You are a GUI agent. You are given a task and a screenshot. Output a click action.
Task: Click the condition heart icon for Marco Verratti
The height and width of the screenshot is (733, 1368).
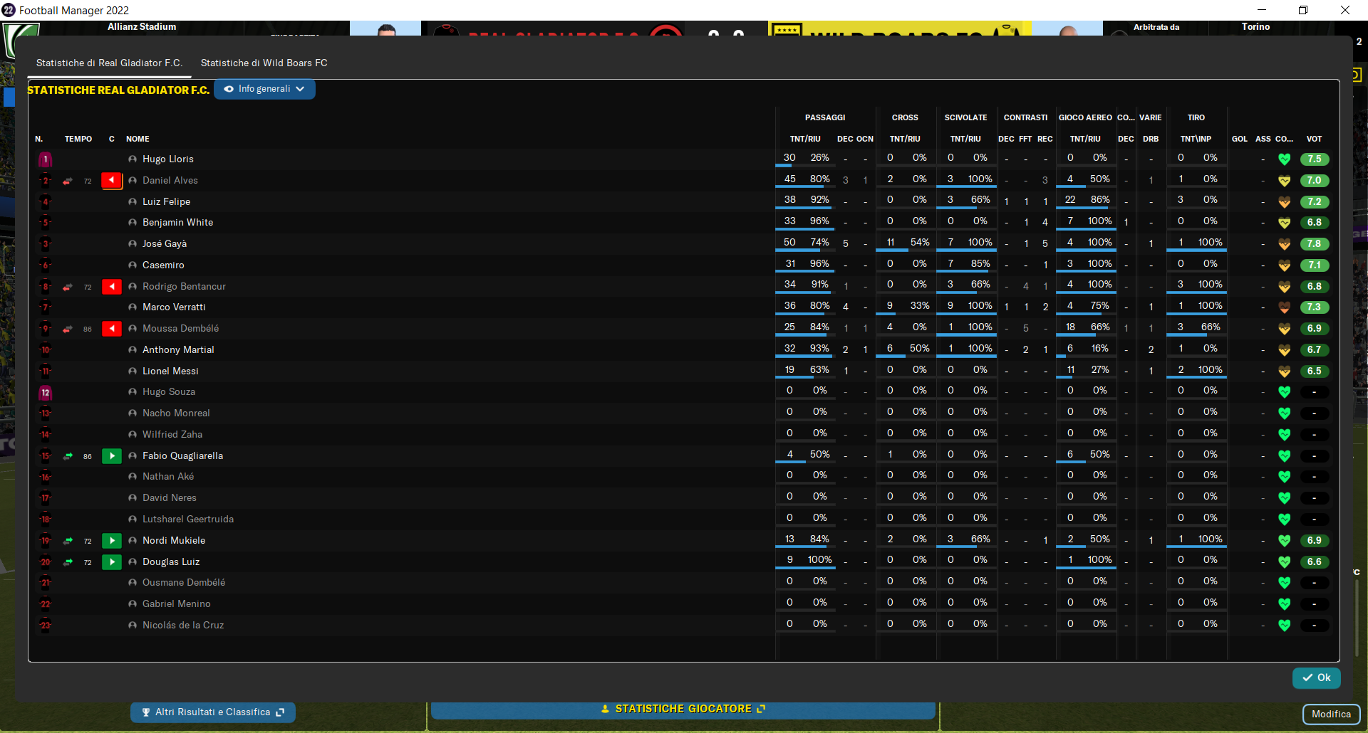click(1285, 307)
